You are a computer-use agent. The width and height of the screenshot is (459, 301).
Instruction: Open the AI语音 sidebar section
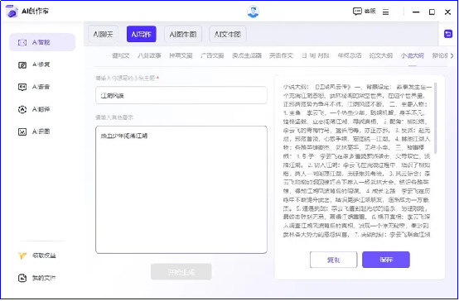coord(35,87)
